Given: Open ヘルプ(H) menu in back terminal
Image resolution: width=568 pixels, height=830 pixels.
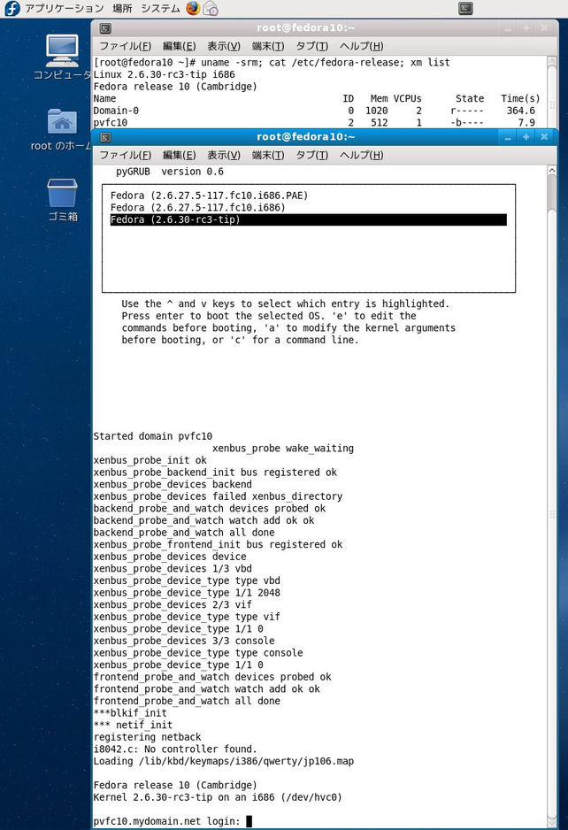Looking at the screenshot, I should pos(362,46).
